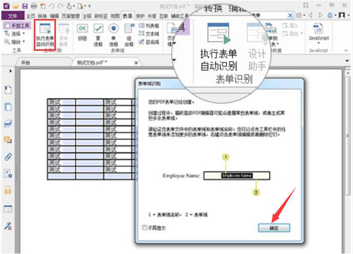Open the security lock panel in left sidebar

pyautogui.click(x=8, y=190)
